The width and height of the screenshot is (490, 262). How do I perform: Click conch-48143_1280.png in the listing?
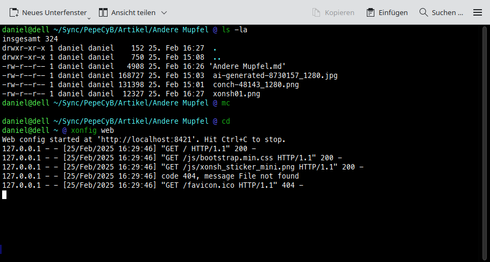[x=255, y=84]
